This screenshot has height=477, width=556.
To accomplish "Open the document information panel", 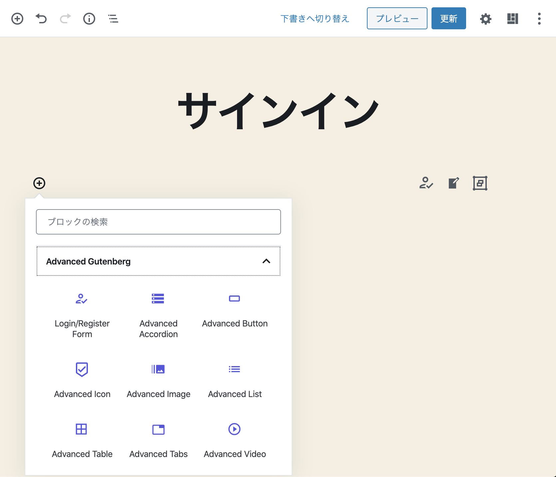I will pyautogui.click(x=89, y=19).
